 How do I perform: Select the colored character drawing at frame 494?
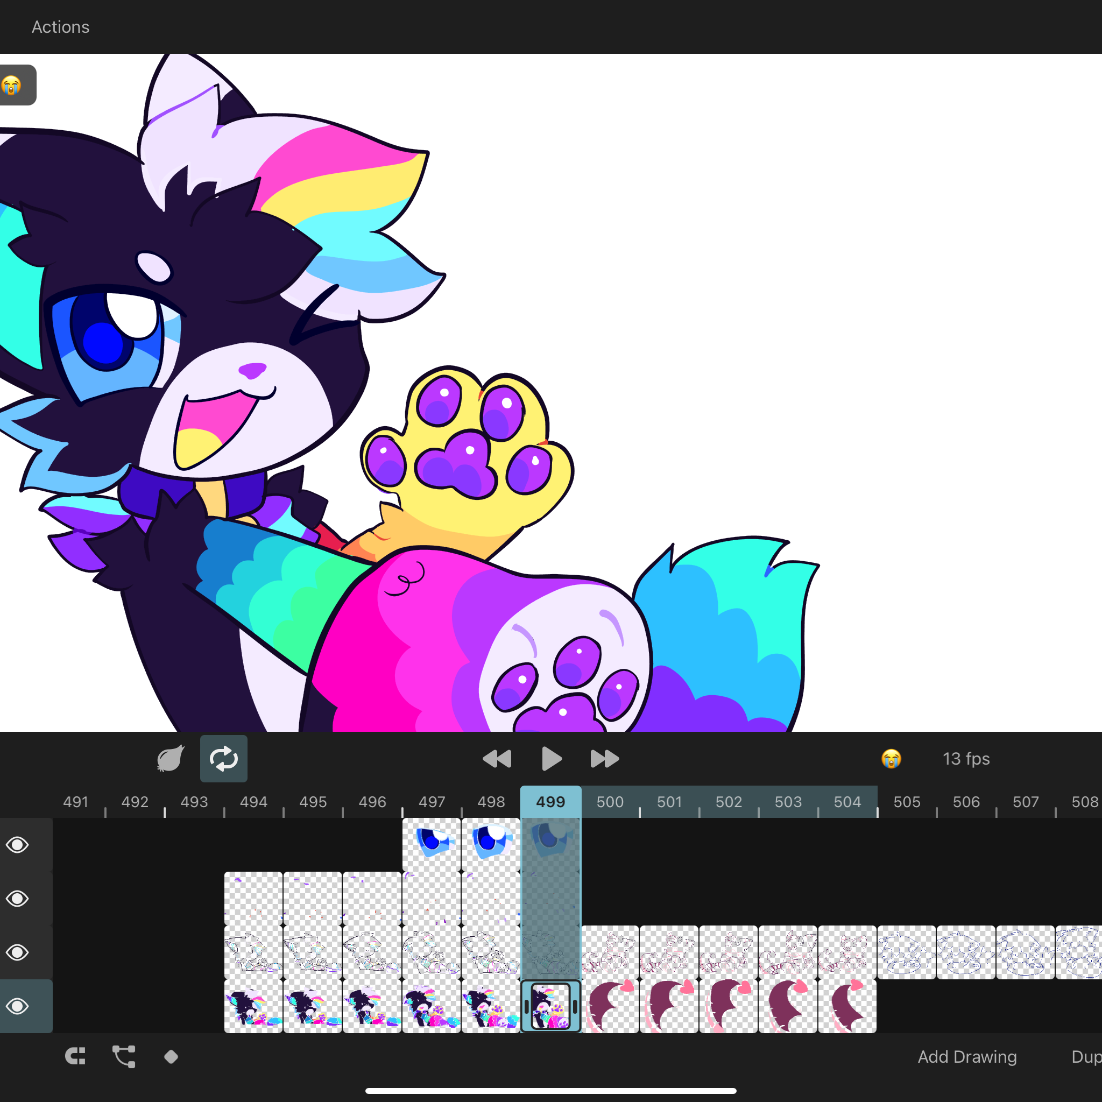(253, 1006)
